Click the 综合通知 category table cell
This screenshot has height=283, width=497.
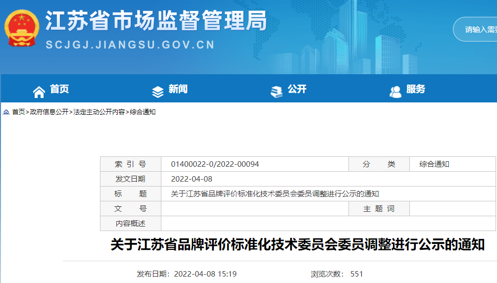pos(452,164)
